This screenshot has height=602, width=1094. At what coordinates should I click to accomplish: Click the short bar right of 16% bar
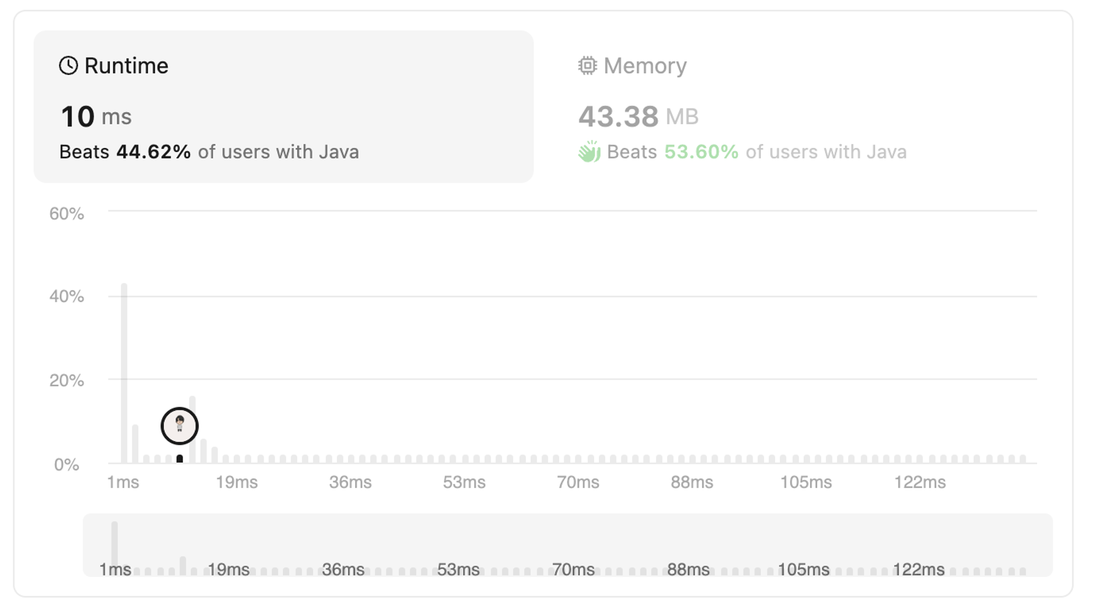[203, 451]
